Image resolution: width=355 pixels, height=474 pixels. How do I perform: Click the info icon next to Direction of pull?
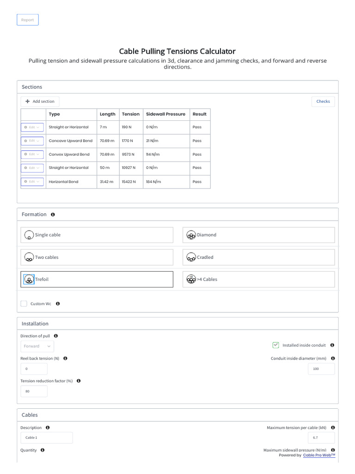(x=56, y=336)
